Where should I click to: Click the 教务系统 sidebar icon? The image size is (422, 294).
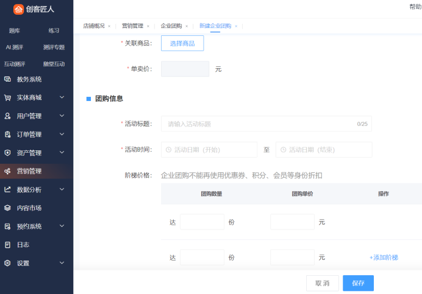pos(7,79)
